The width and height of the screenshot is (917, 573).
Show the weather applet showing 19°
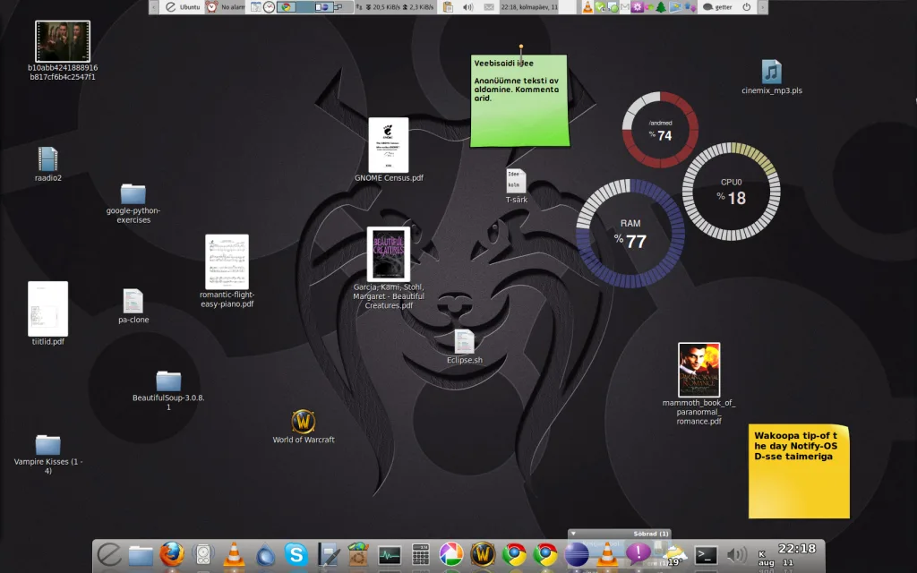tap(673, 554)
